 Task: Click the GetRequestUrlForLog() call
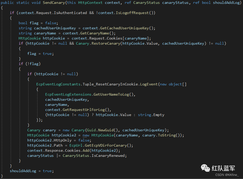click(x=86, y=110)
